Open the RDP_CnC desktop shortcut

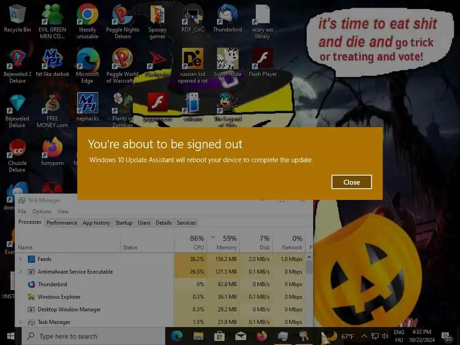coord(192,18)
